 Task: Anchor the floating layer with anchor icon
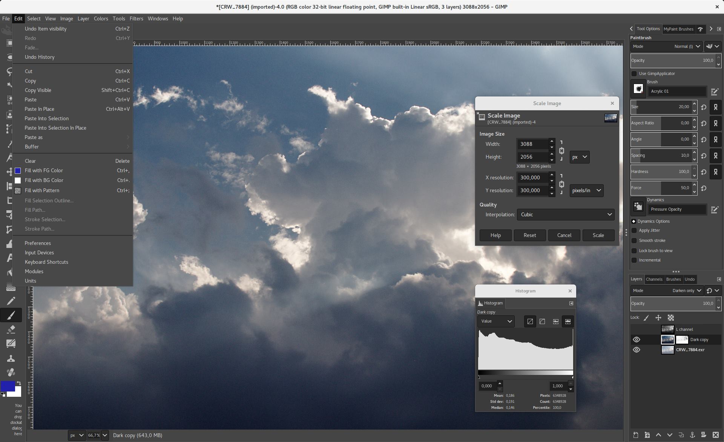tap(692, 435)
